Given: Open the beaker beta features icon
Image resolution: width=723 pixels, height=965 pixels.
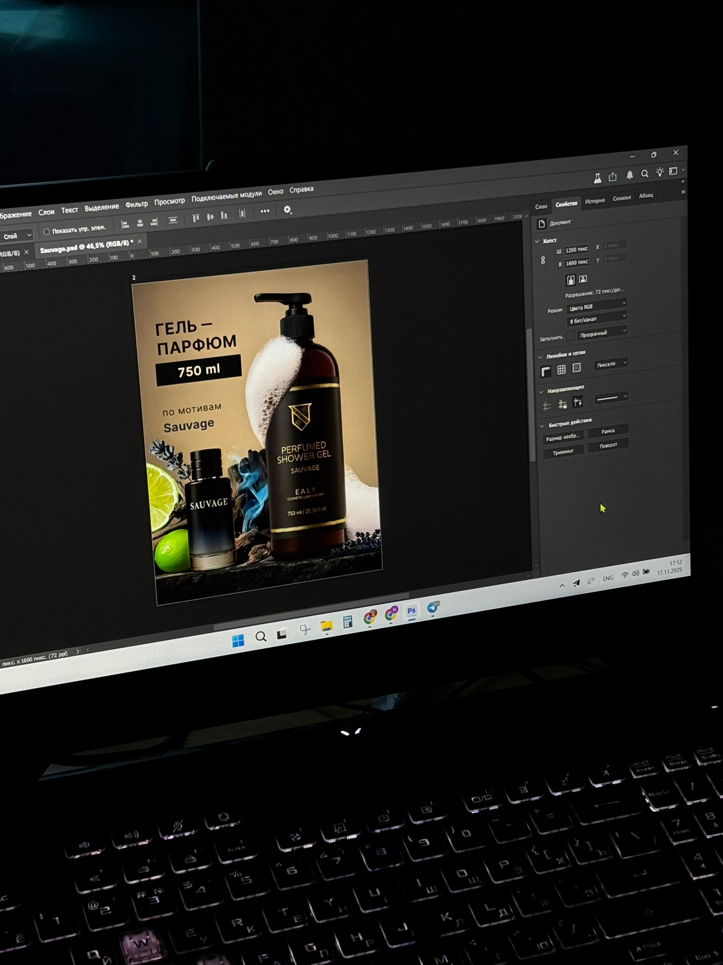Looking at the screenshot, I should (x=598, y=178).
